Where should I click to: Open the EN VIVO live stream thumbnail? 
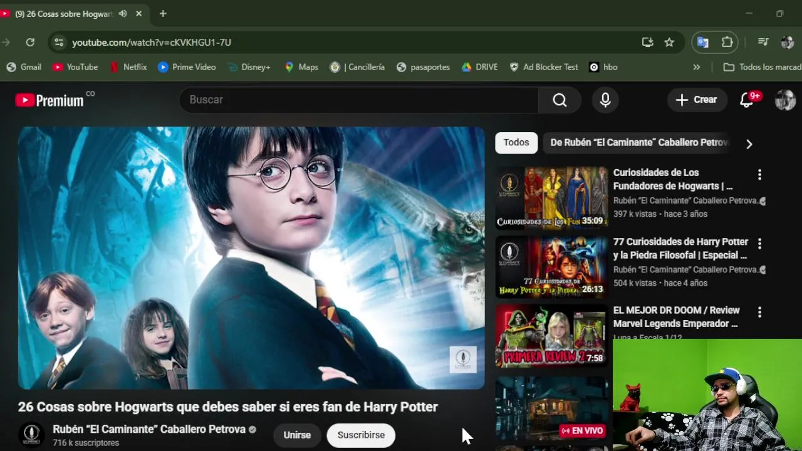pyautogui.click(x=552, y=408)
